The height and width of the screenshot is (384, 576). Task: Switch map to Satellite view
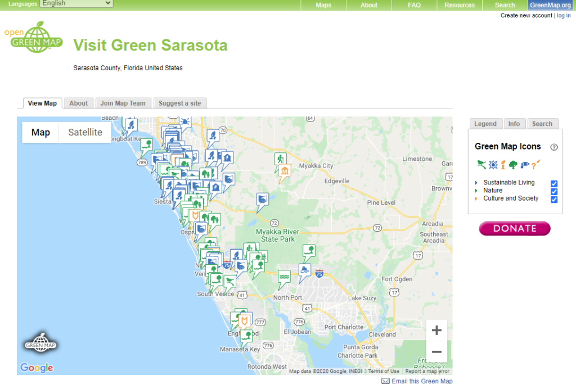tap(85, 133)
